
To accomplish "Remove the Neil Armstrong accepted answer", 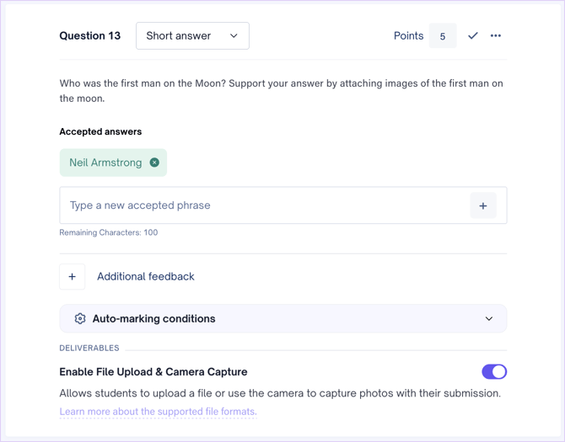I will pos(154,162).
